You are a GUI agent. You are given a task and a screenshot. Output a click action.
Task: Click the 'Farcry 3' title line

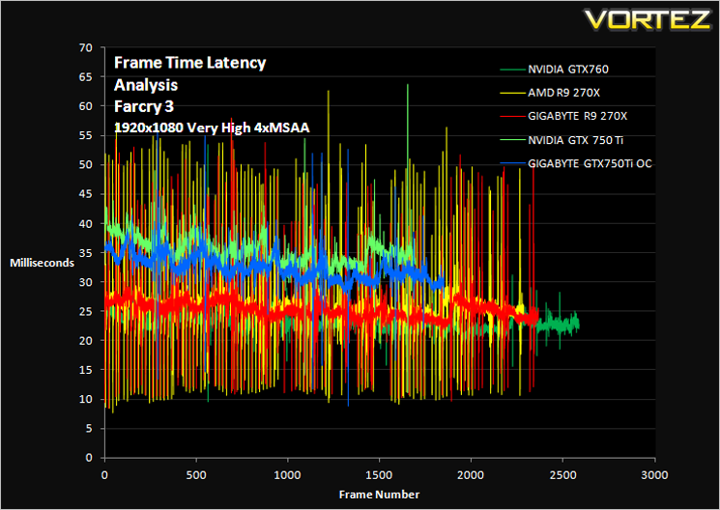point(144,107)
